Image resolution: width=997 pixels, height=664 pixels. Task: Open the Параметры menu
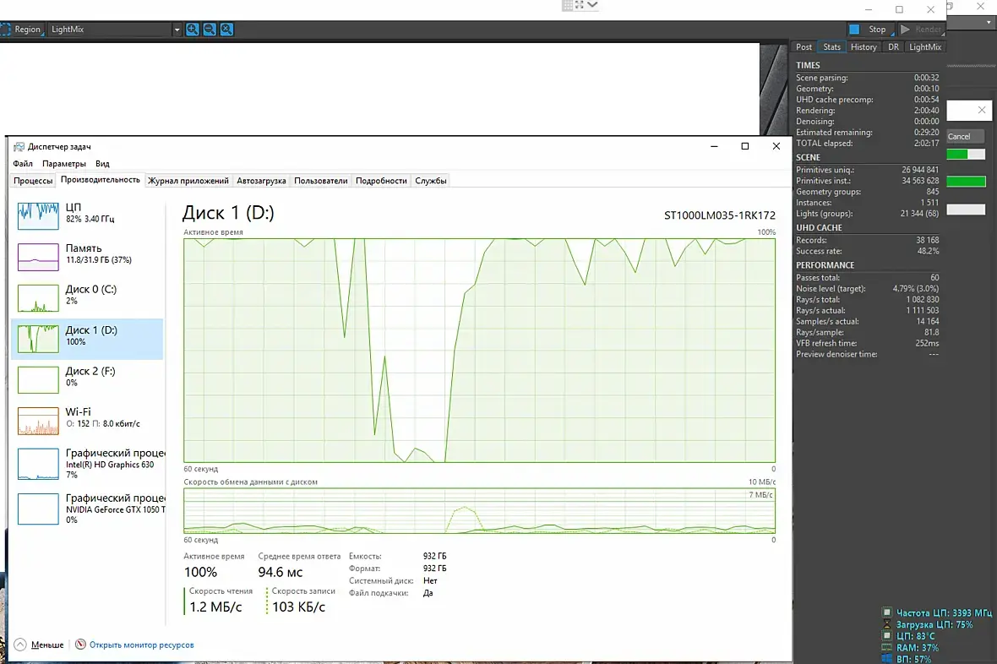(63, 163)
